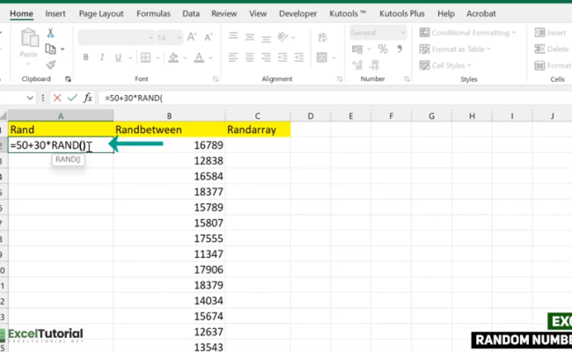Screen dimensions: 572x352
Task: Toggle Underline formatting
Action: coord(118,57)
